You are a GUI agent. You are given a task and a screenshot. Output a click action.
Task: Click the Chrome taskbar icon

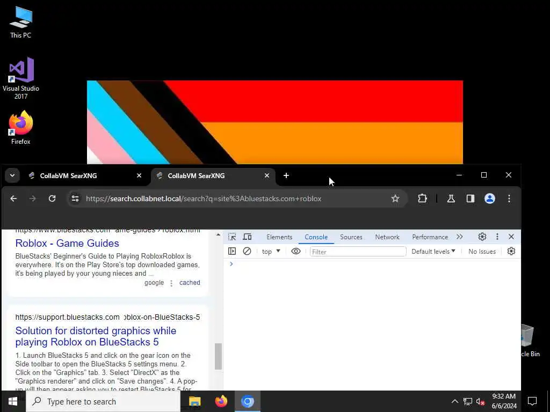click(x=247, y=401)
